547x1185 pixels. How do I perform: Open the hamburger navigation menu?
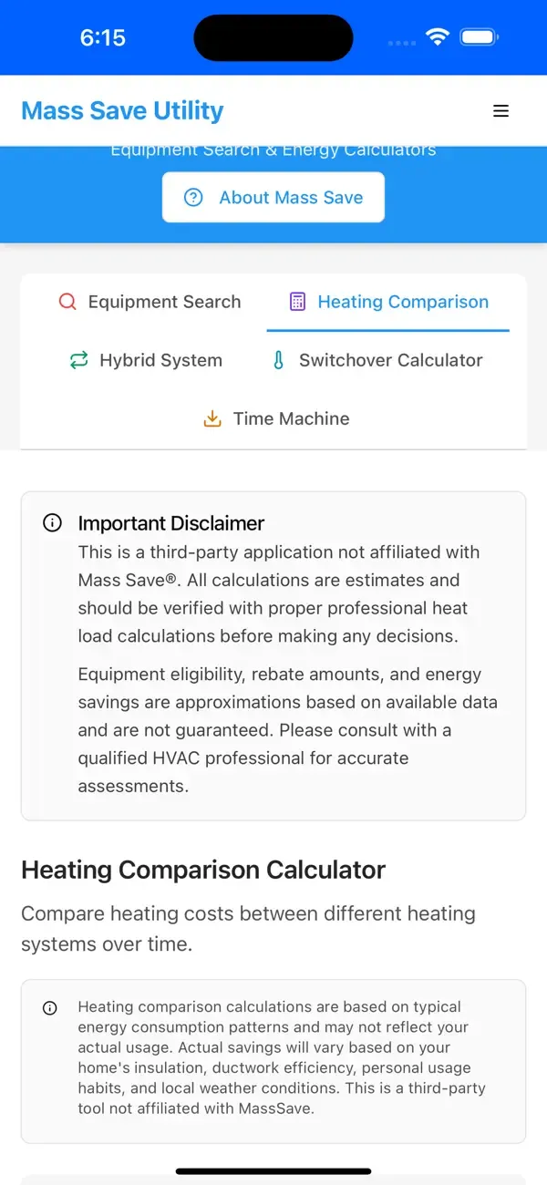(501, 110)
